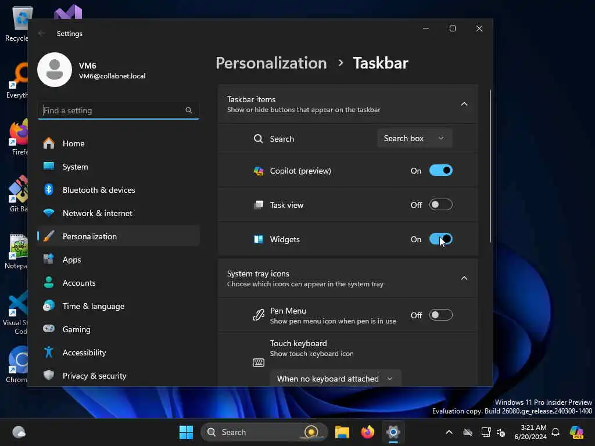Open Network & internet settings
595x446 pixels.
coord(119,213)
